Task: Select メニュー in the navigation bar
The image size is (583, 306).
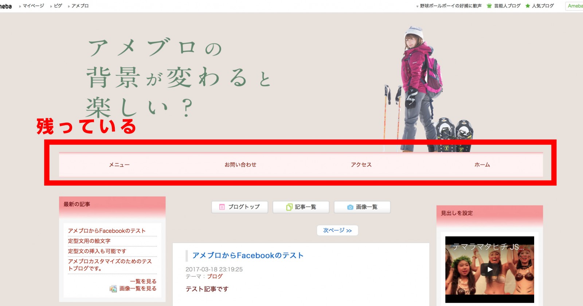Action: tap(119, 165)
